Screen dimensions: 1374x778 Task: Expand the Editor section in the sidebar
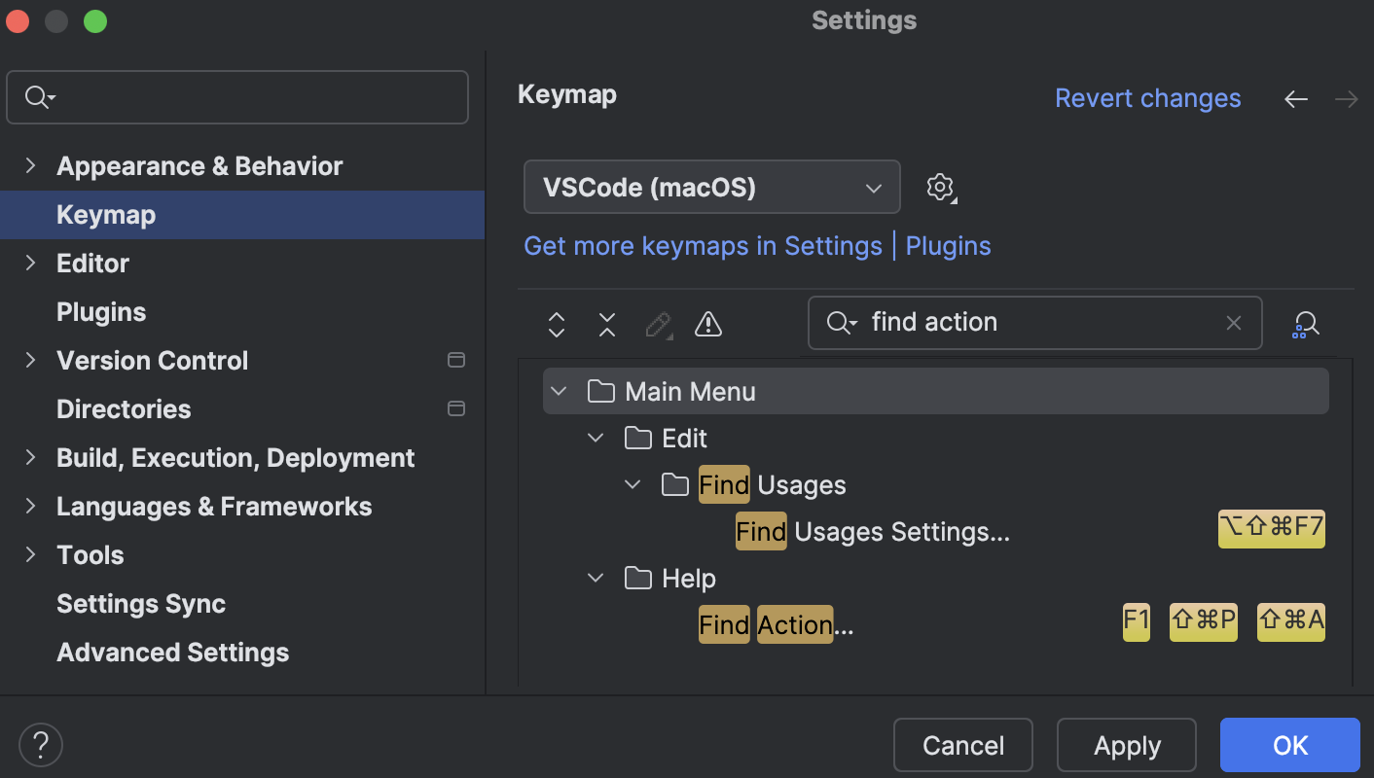click(x=28, y=263)
